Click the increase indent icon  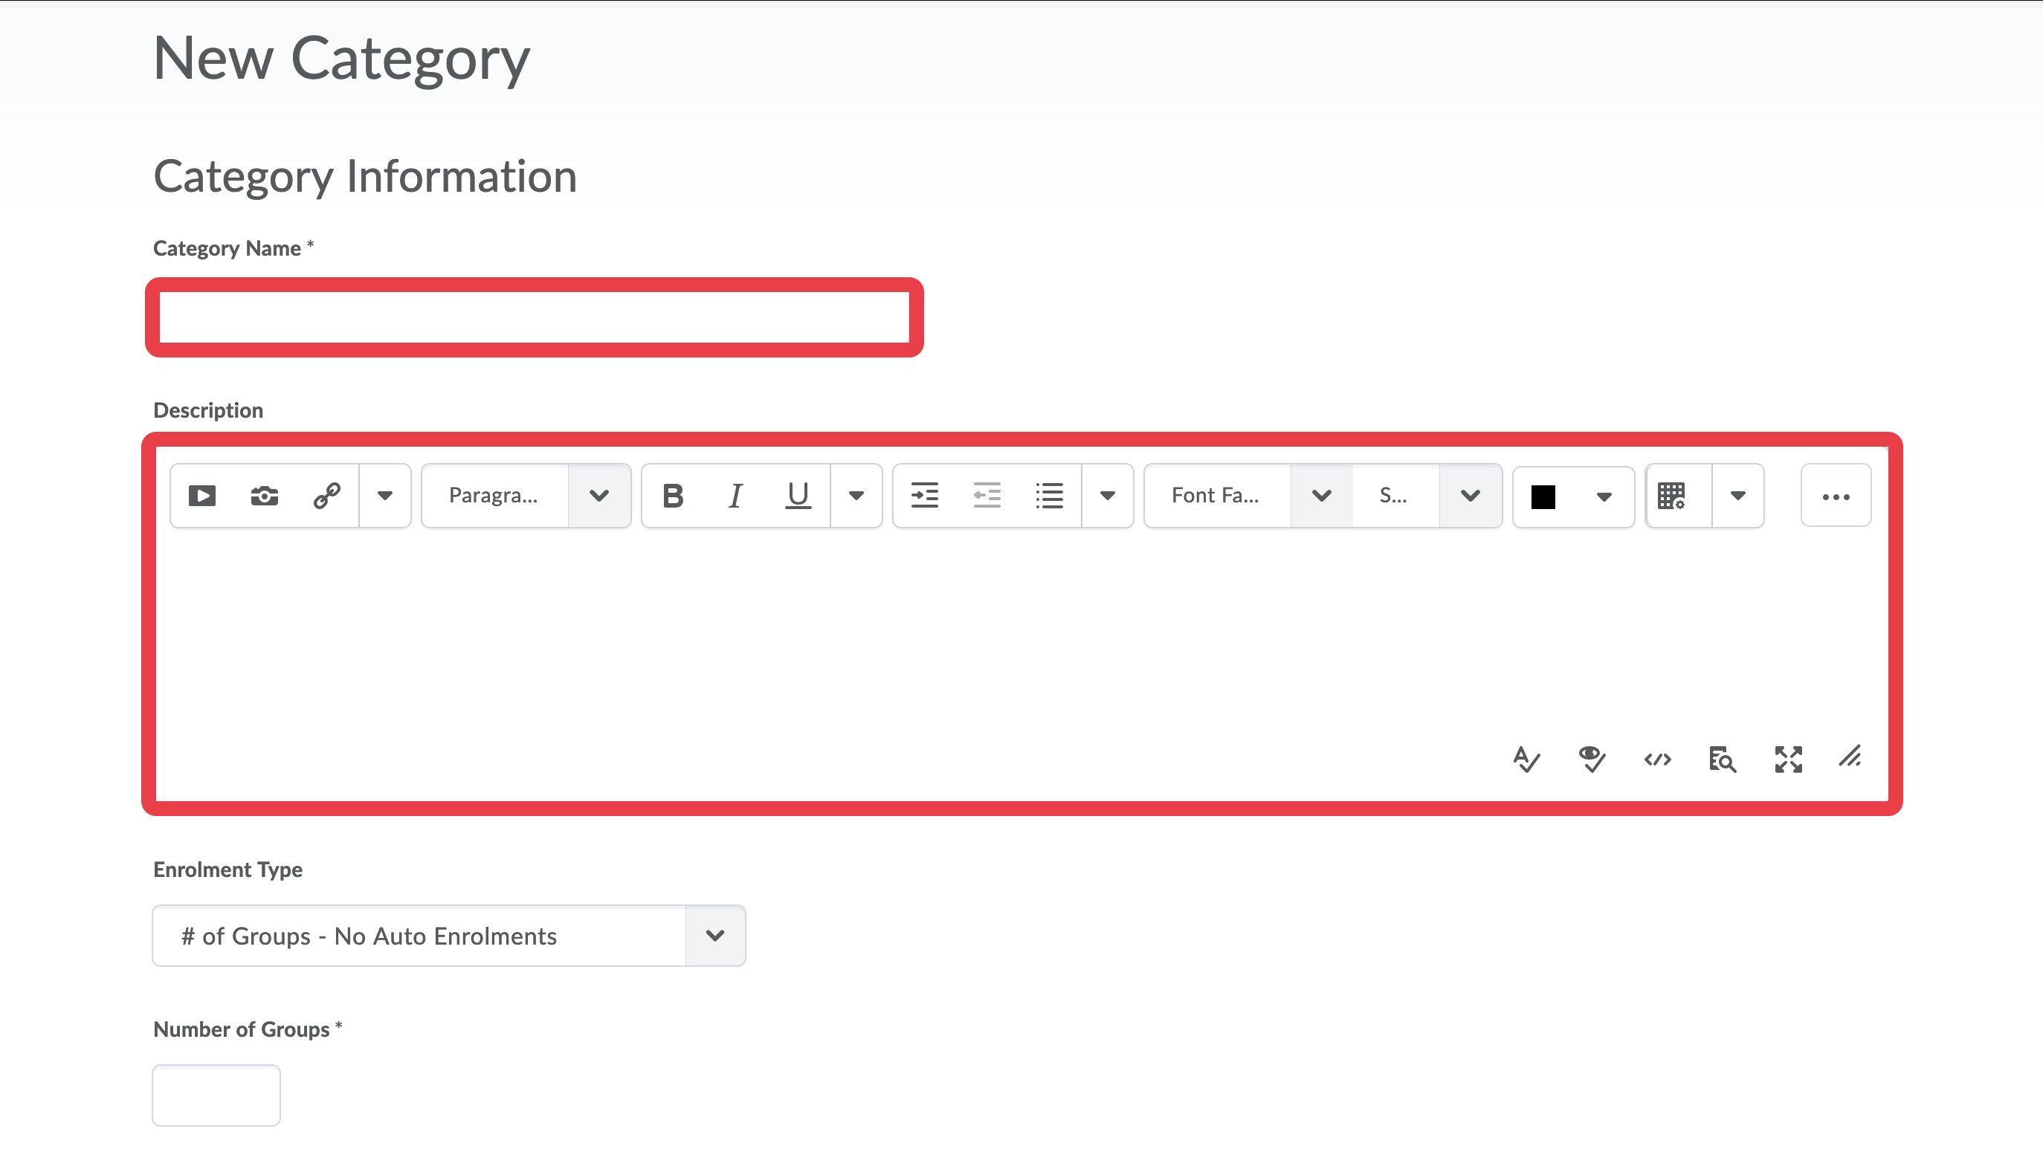[x=924, y=496]
